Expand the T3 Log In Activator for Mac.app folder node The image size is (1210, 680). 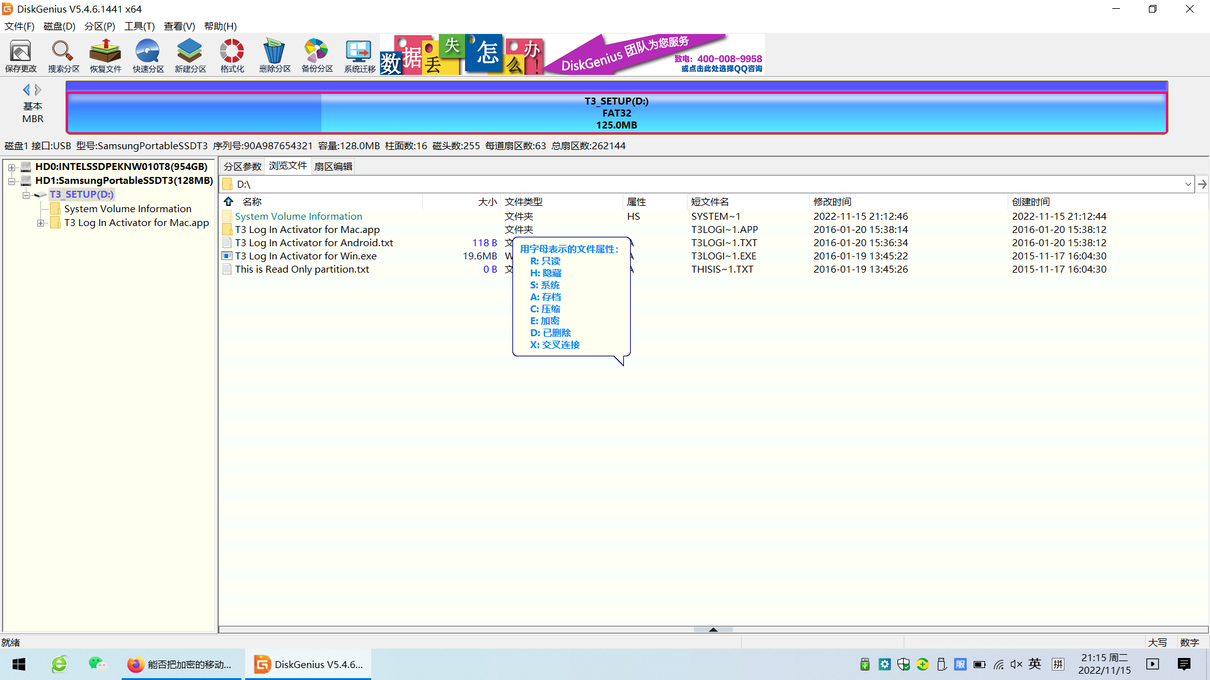click(x=40, y=224)
